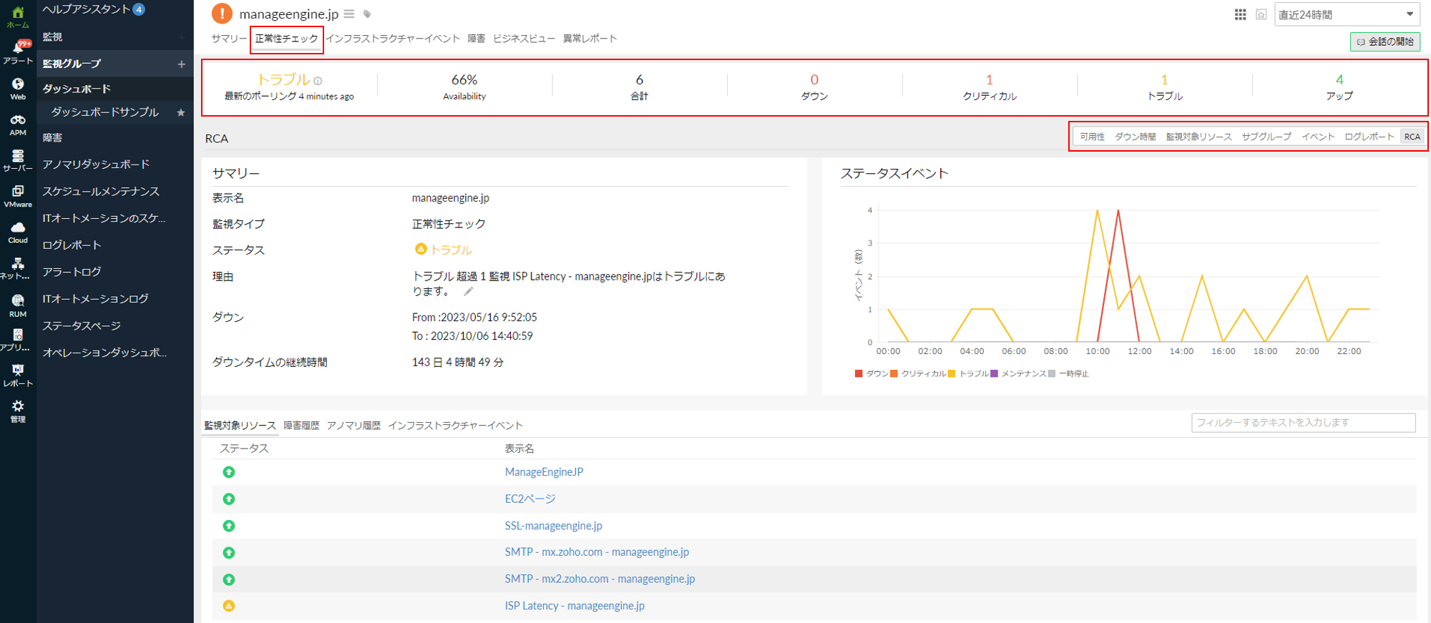1431x623 pixels.
Task: Select the サブグループ view tab
Action: point(1266,137)
